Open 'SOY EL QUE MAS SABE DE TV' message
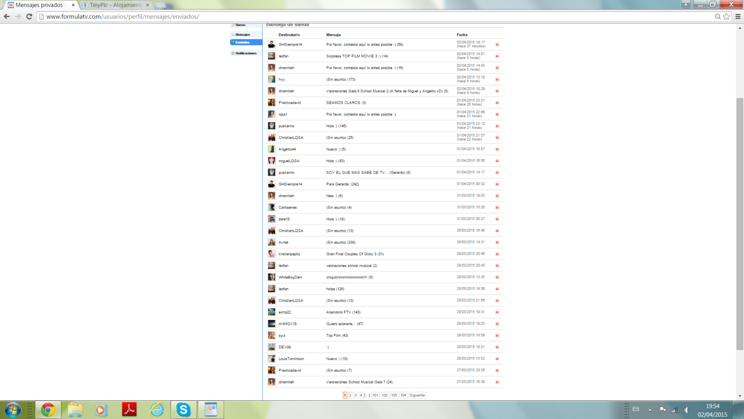Viewport: 744px width, 419px height. [368, 173]
